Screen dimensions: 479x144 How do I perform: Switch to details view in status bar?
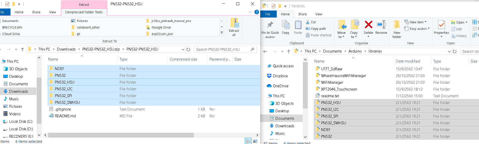click(x=248, y=141)
